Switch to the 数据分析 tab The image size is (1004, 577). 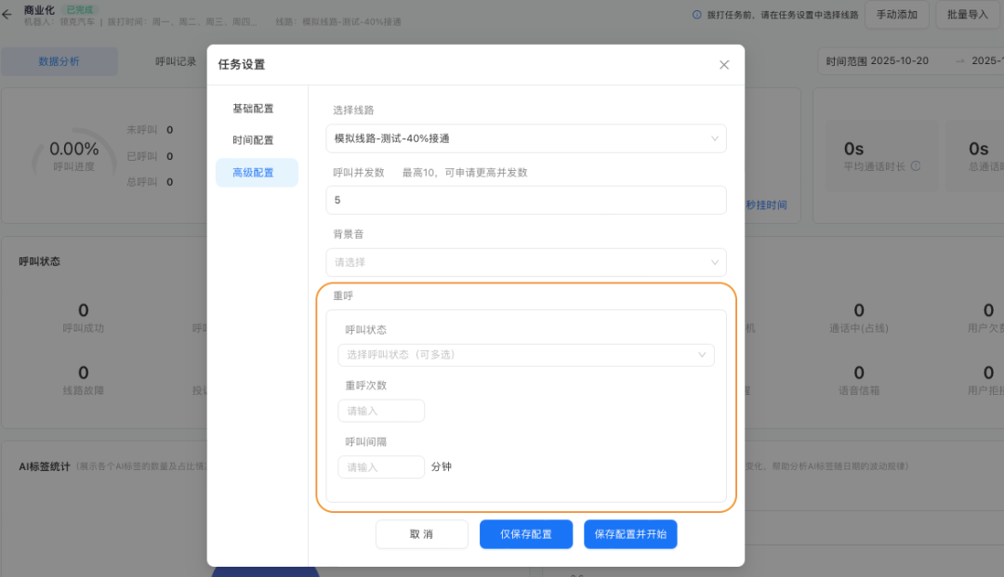(58, 60)
